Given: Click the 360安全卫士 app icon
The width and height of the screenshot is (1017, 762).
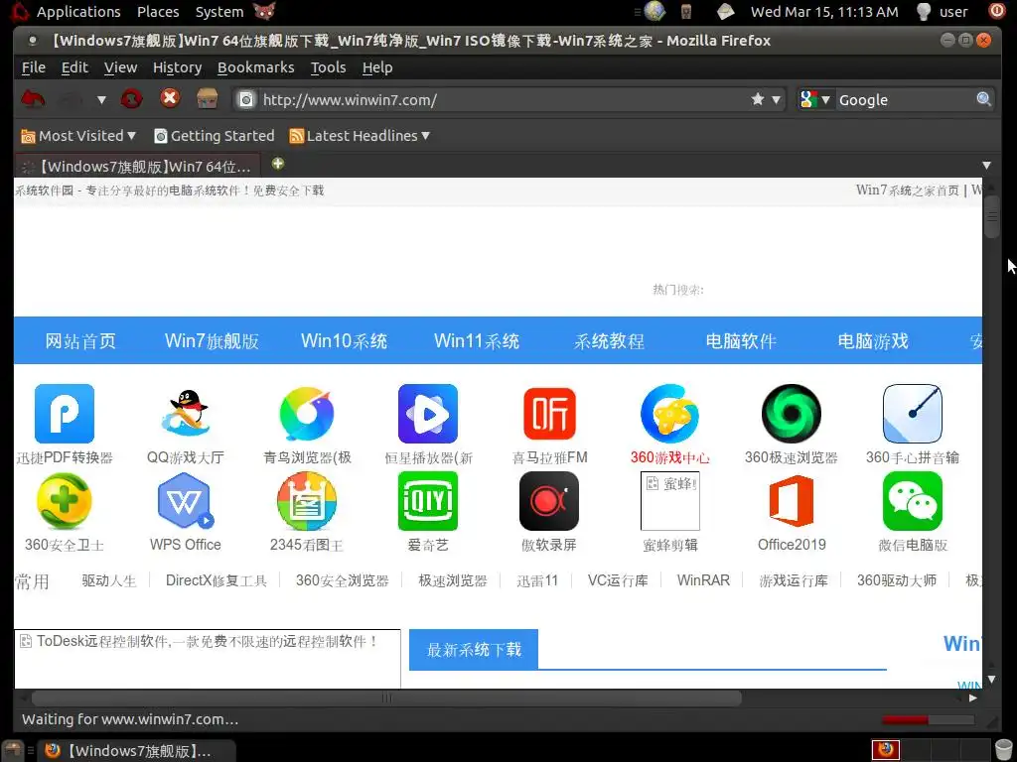Looking at the screenshot, I should 65,501.
